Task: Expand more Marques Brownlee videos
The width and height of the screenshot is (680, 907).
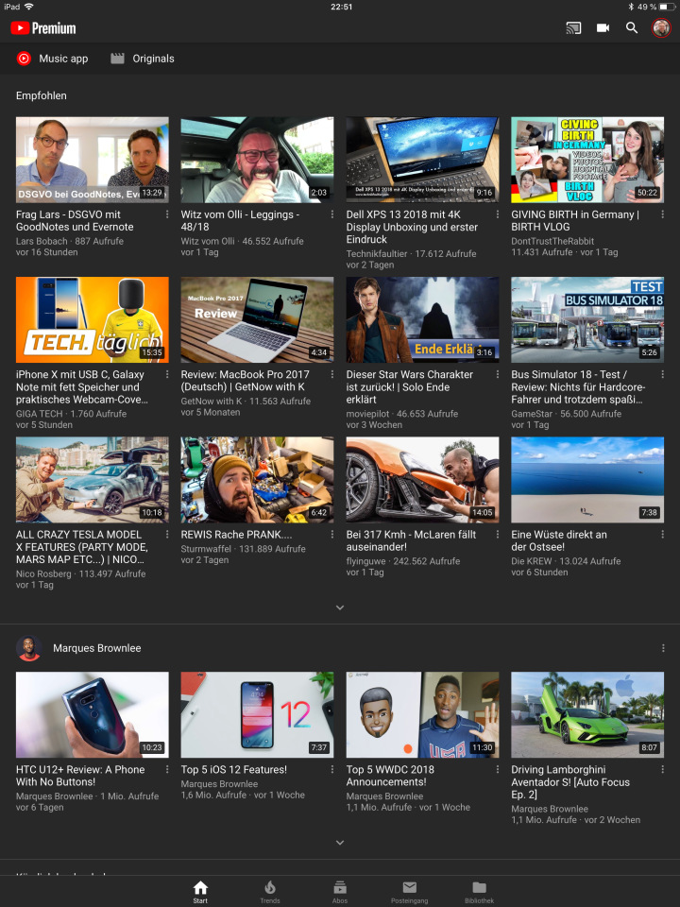Action: pos(340,842)
